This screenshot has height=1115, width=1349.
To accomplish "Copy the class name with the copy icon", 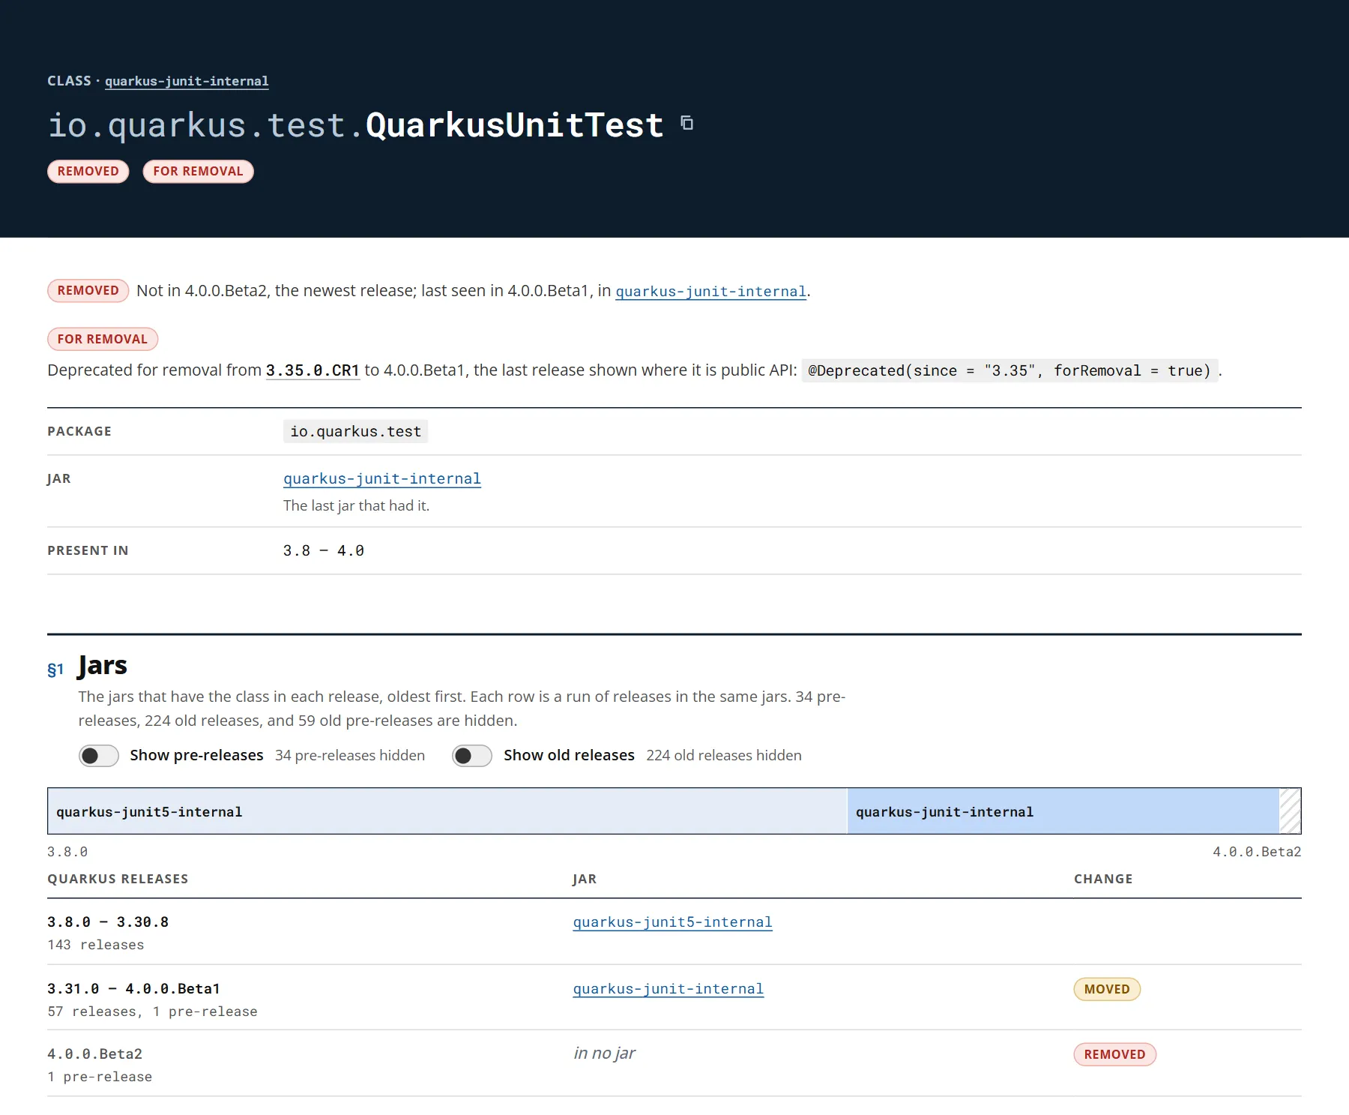I will click(686, 123).
